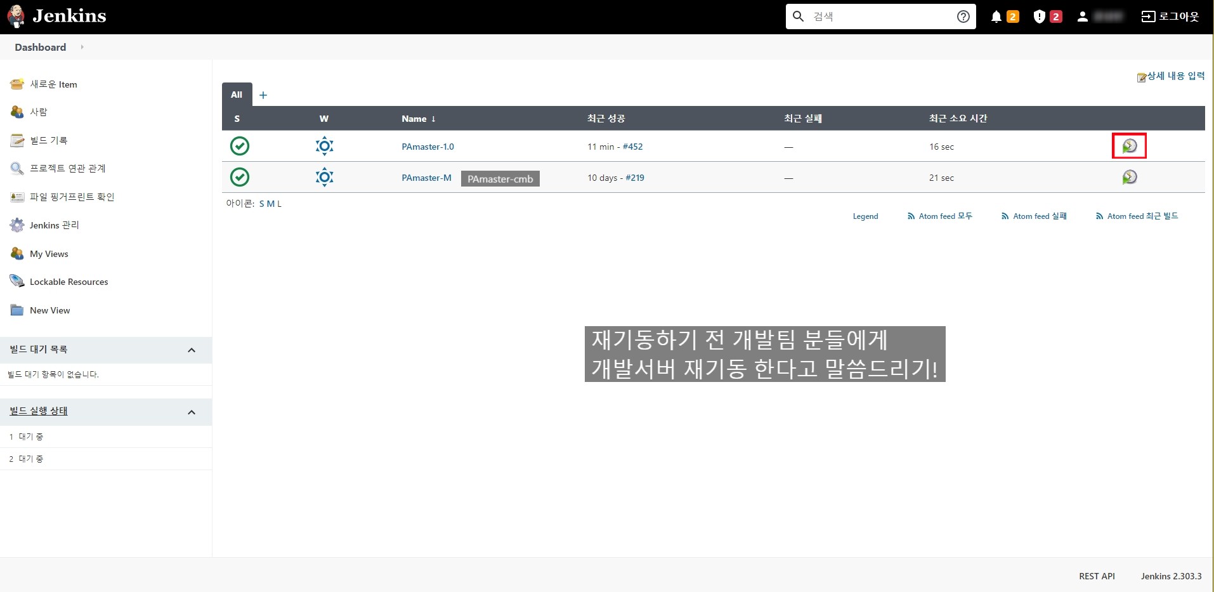Open build #452 link
Screen dimensions: 1214x592
point(632,147)
